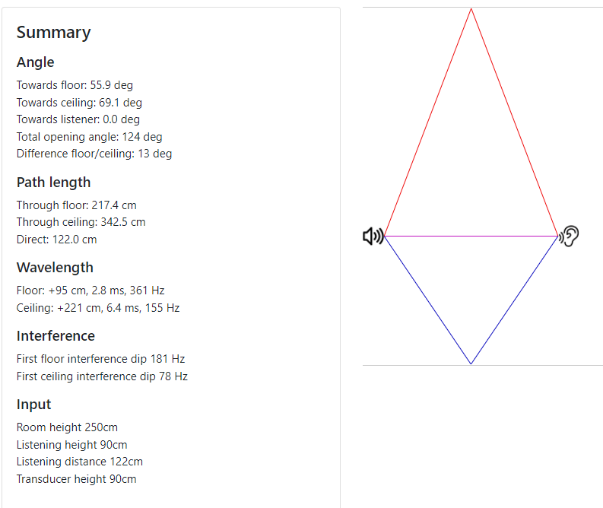The height and width of the screenshot is (508, 603).
Task: Click 'Direct: 122.0 cm' text
Action: click(x=56, y=240)
